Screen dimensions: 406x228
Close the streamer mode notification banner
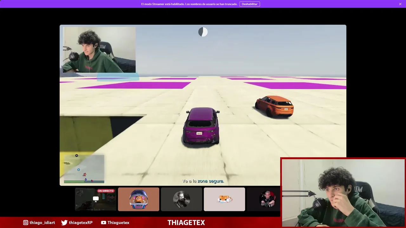point(400,4)
